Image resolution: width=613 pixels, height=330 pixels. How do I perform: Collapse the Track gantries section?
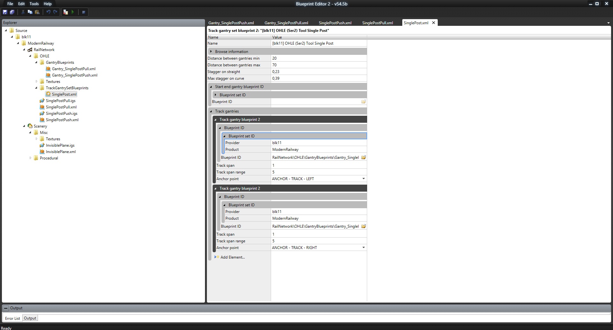tap(211, 111)
